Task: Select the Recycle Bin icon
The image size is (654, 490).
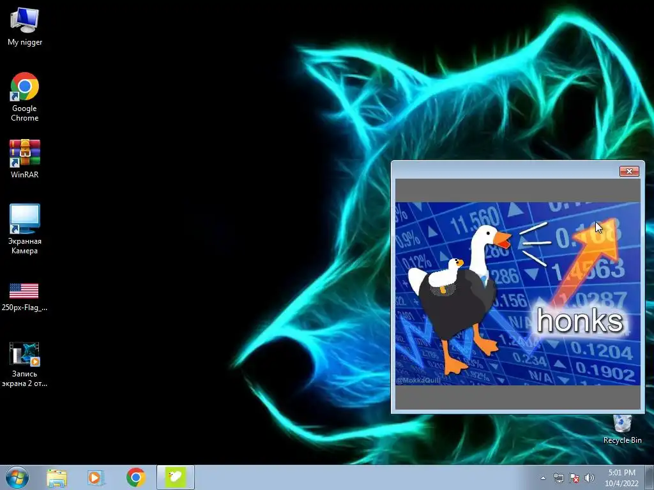Action: pyautogui.click(x=622, y=429)
